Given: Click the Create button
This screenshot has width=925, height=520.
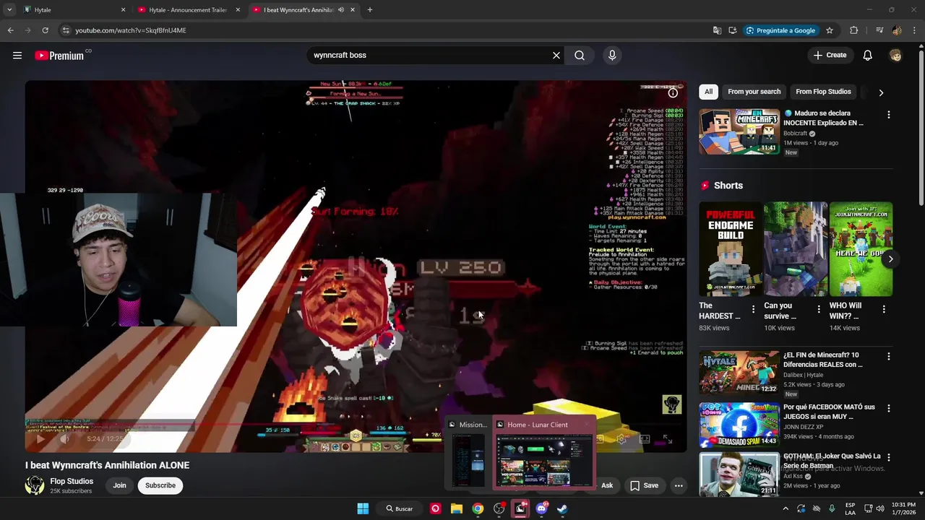Looking at the screenshot, I should click(x=830, y=56).
